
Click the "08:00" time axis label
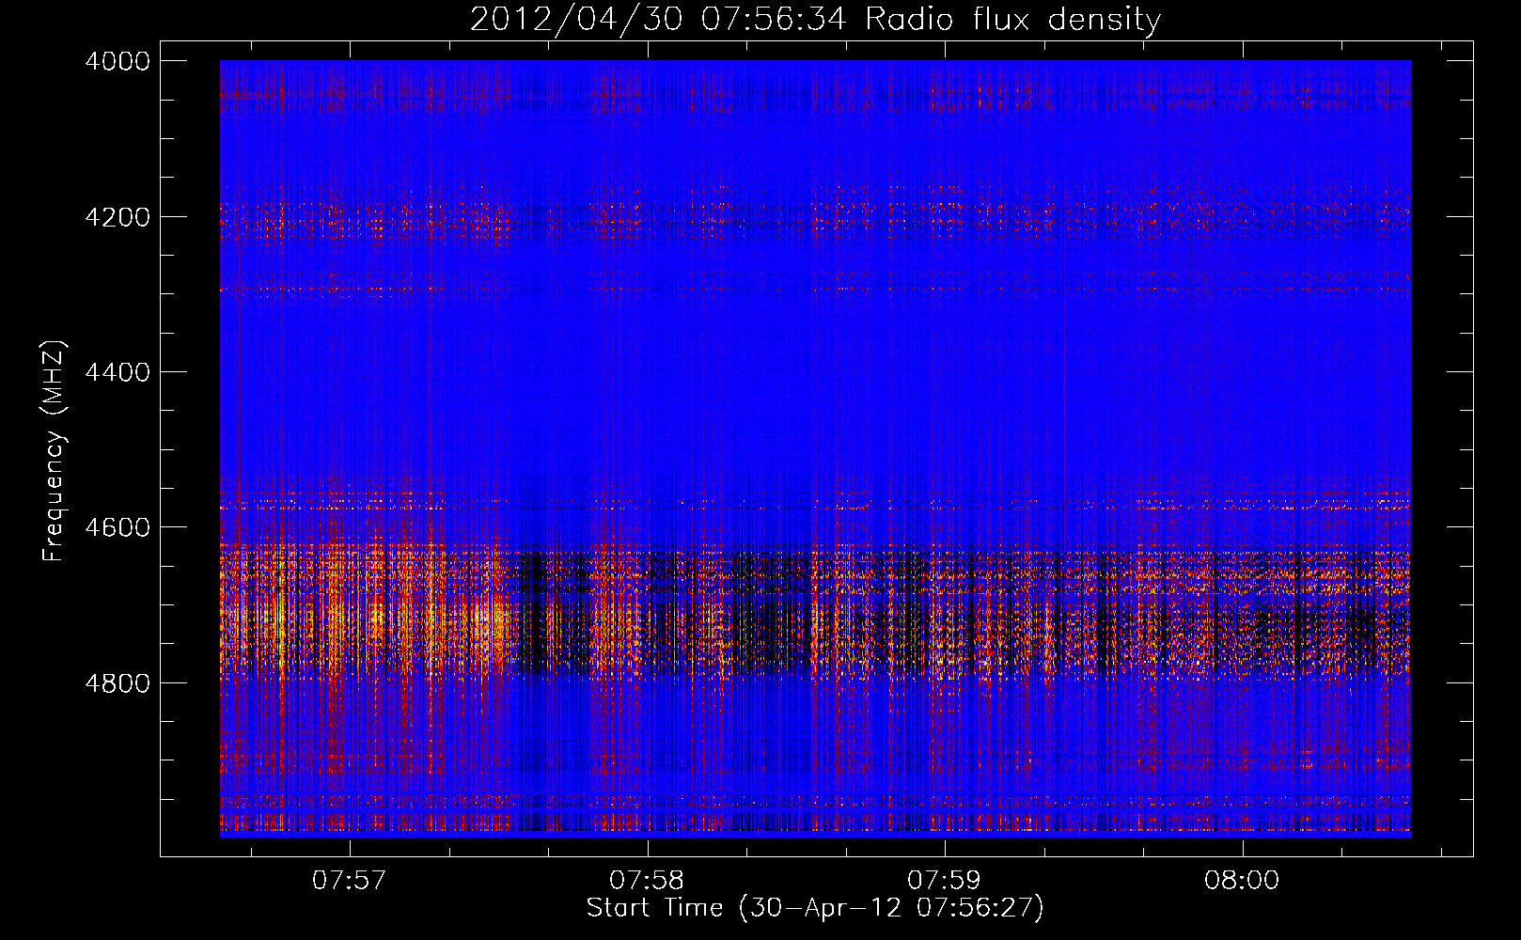1242,881
